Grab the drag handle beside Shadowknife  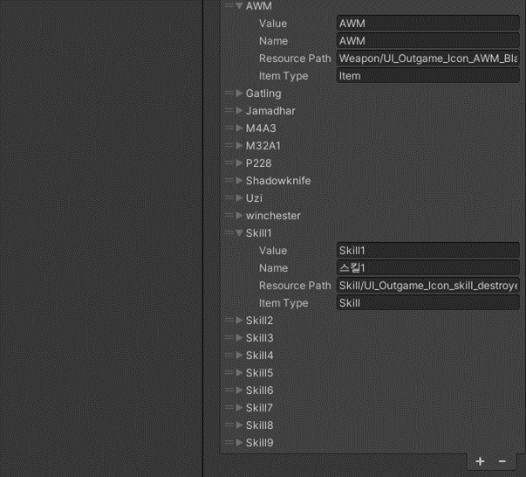pyautogui.click(x=229, y=180)
